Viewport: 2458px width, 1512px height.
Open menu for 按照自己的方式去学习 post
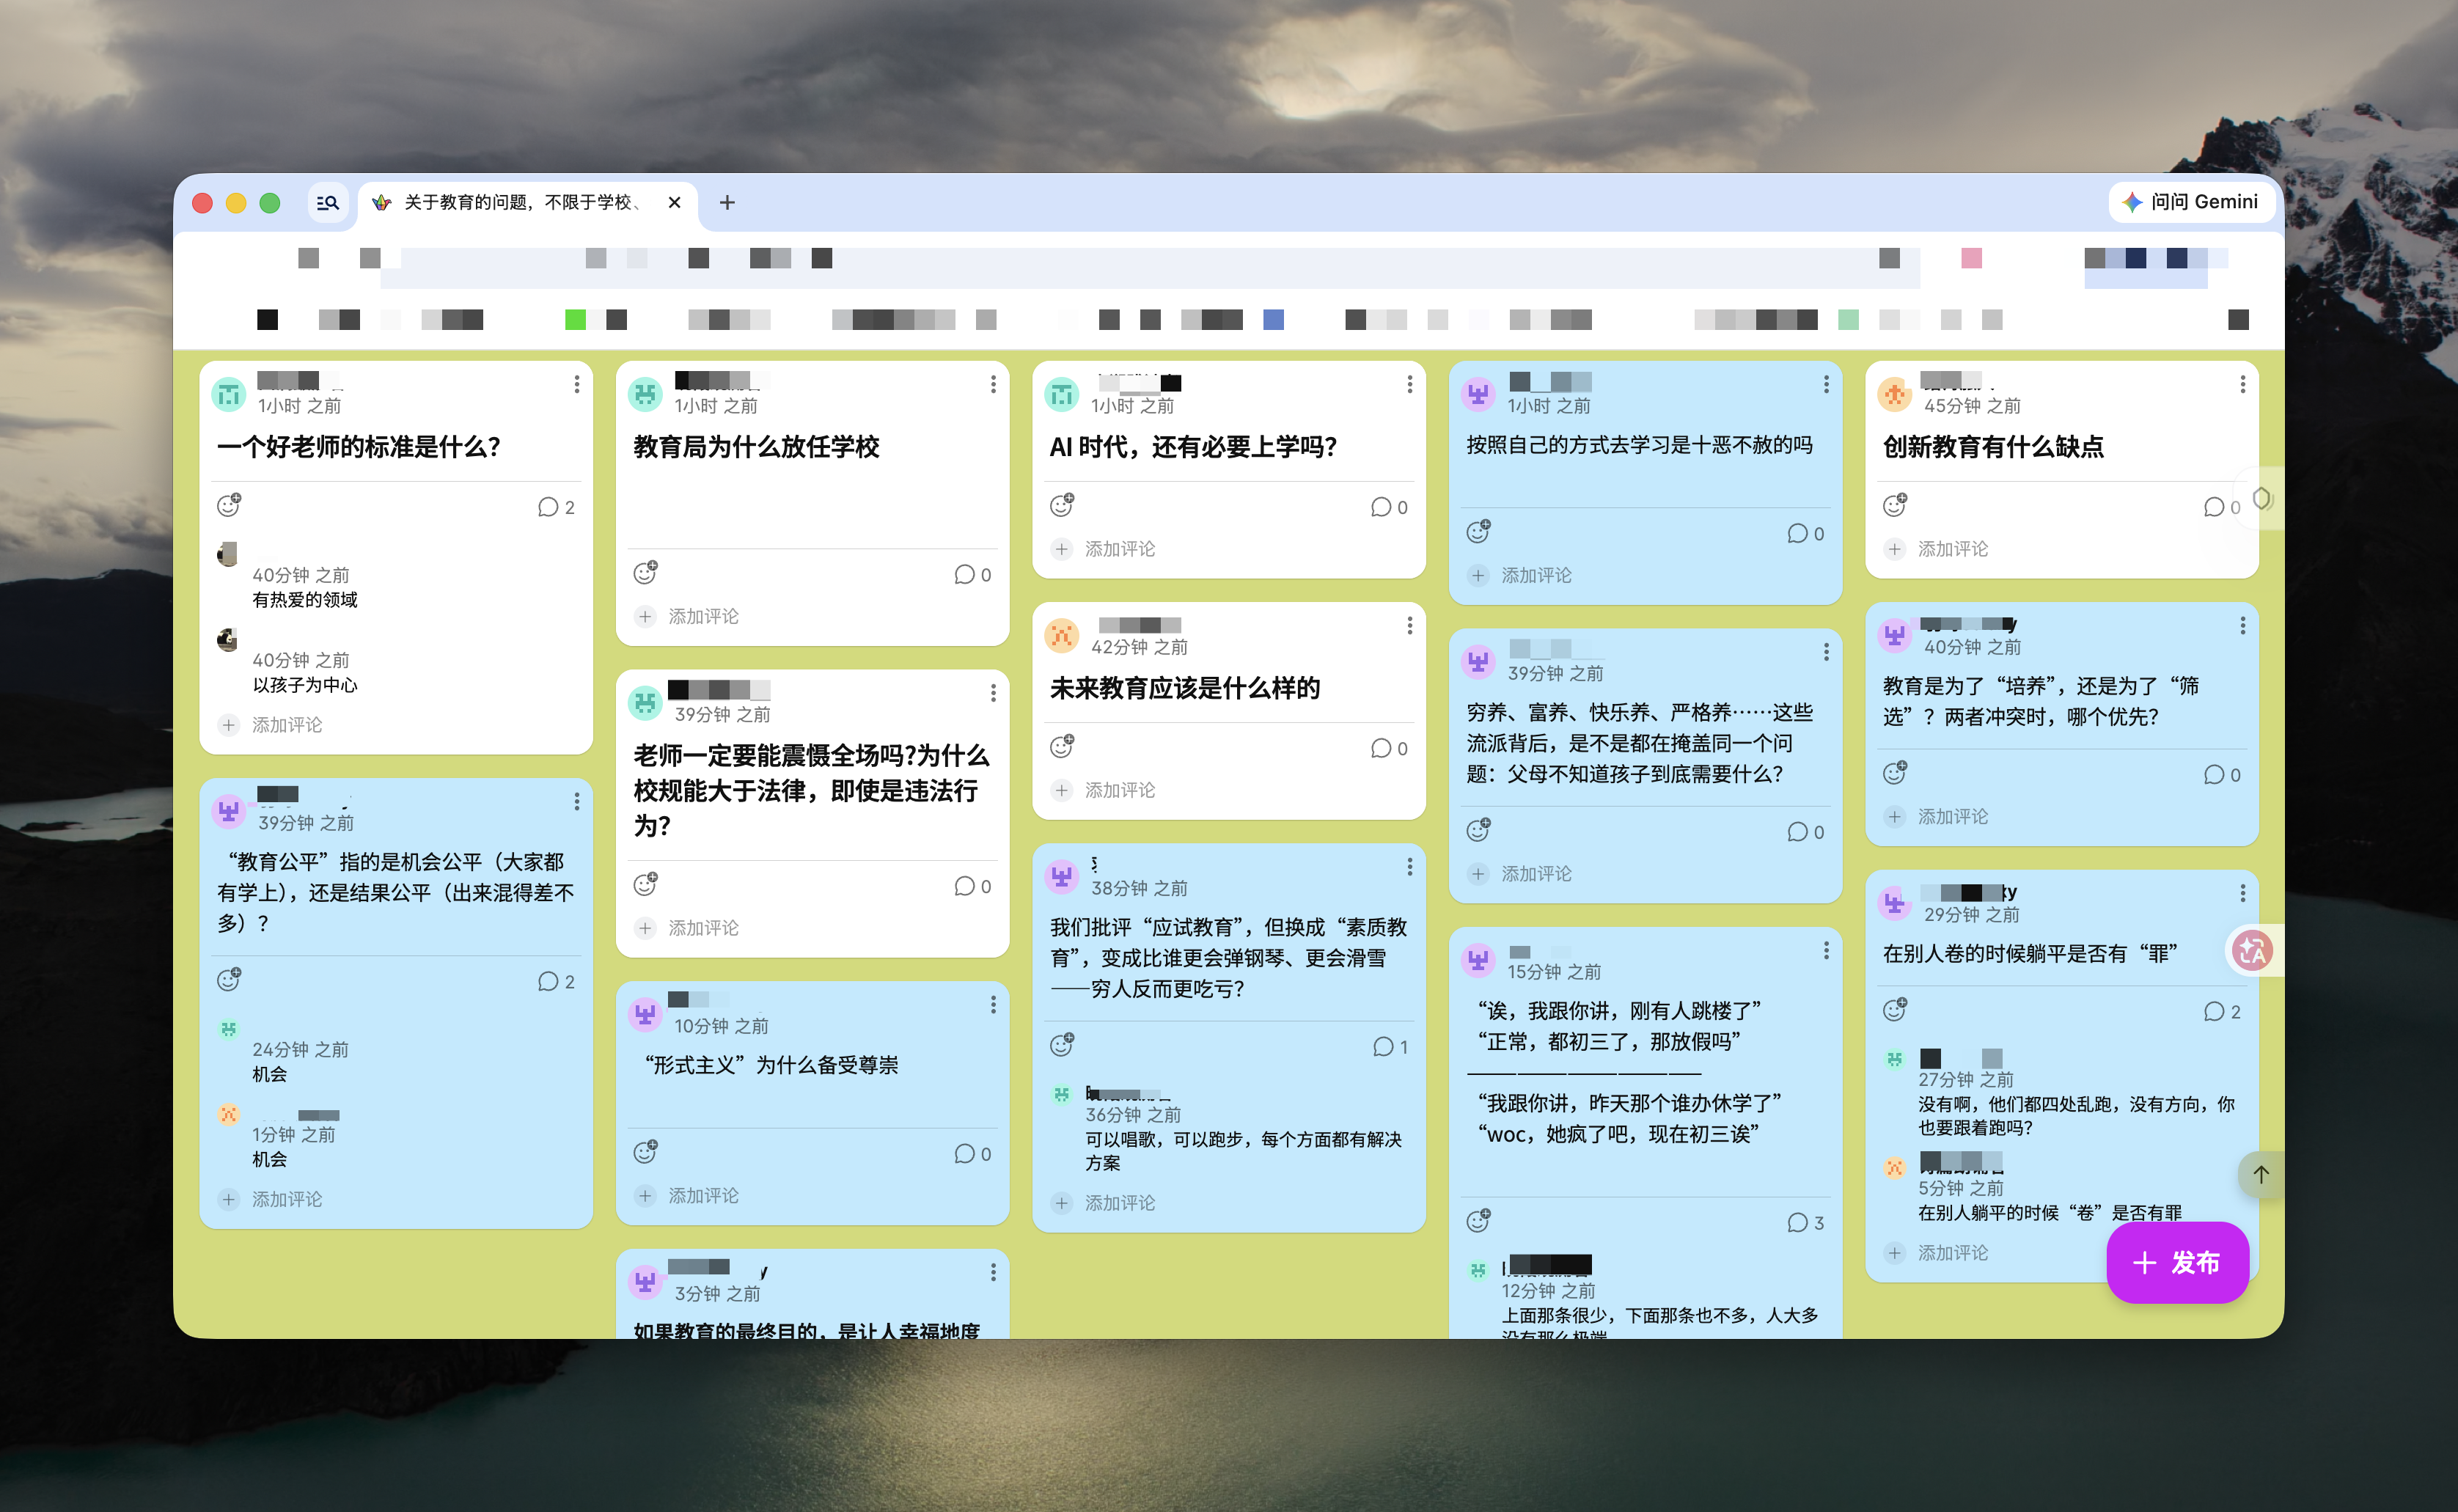(1826, 384)
